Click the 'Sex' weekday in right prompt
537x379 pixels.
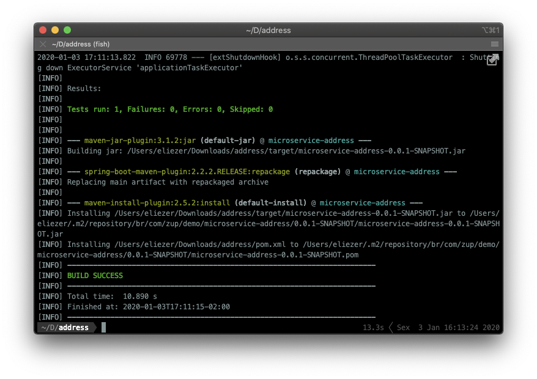click(403, 328)
